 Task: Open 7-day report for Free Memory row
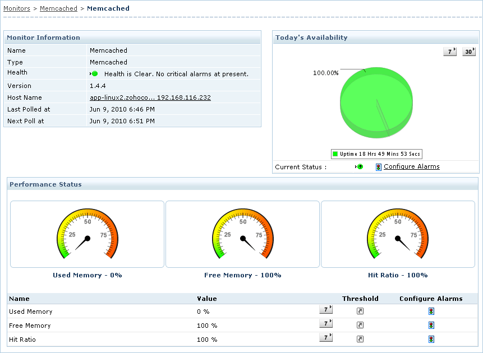click(x=326, y=323)
